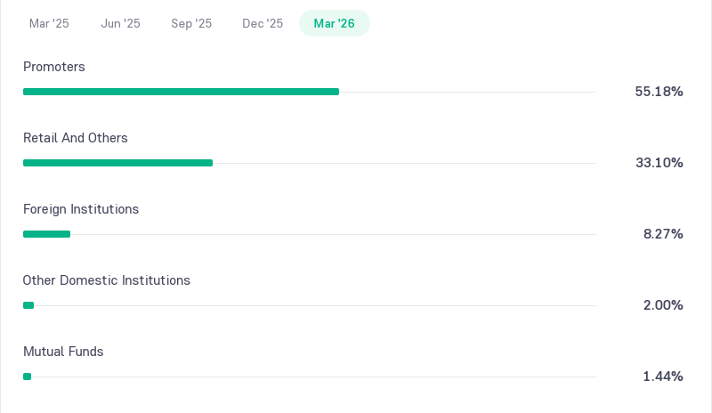Viewport: 712px width, 413px height.
Task: Click the Foreign Institutions green bar
Action: (47, 234)
